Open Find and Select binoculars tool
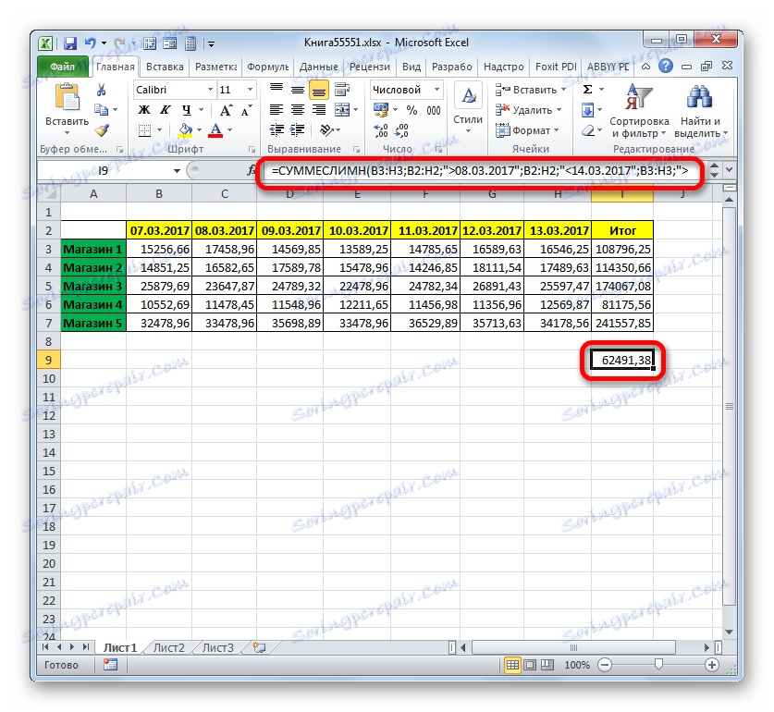 699,112
